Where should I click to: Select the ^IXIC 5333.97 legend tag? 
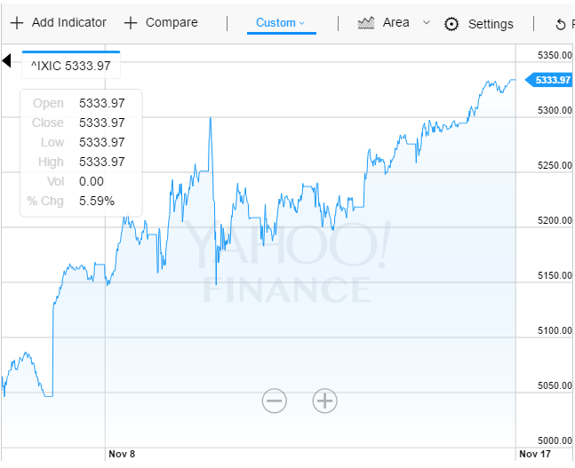pos(71,65)
